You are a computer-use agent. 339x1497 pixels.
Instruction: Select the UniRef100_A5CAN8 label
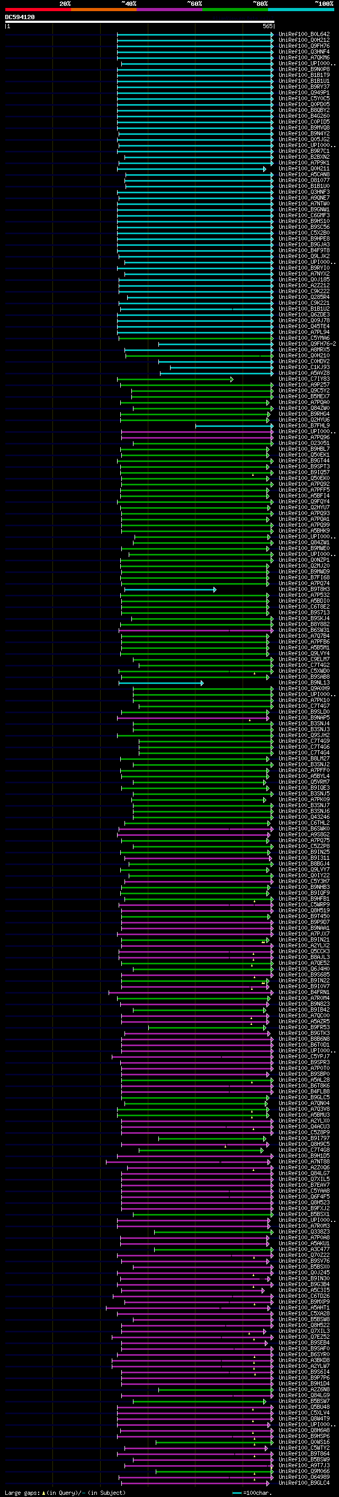tap(304, 174)
